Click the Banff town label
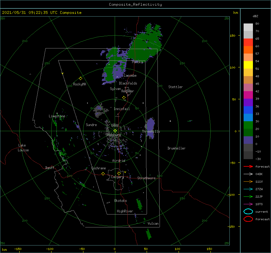271x253 pixels. tap(50, 168)
